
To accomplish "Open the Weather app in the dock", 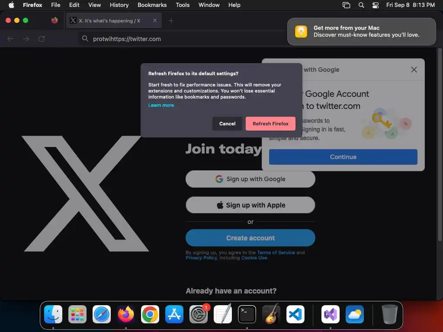I will click(355, 314).
